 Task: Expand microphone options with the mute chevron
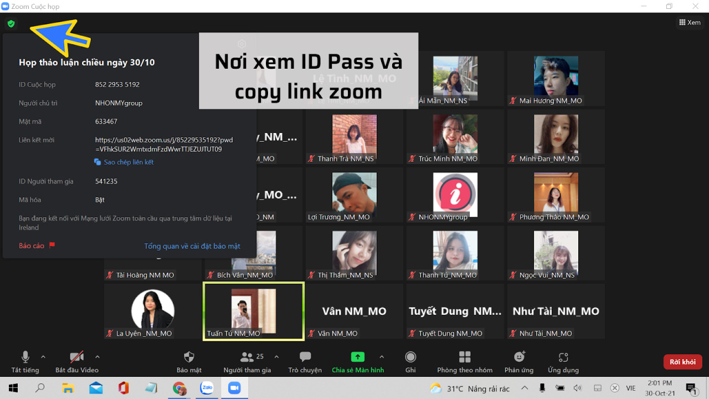tap(44, 357)
